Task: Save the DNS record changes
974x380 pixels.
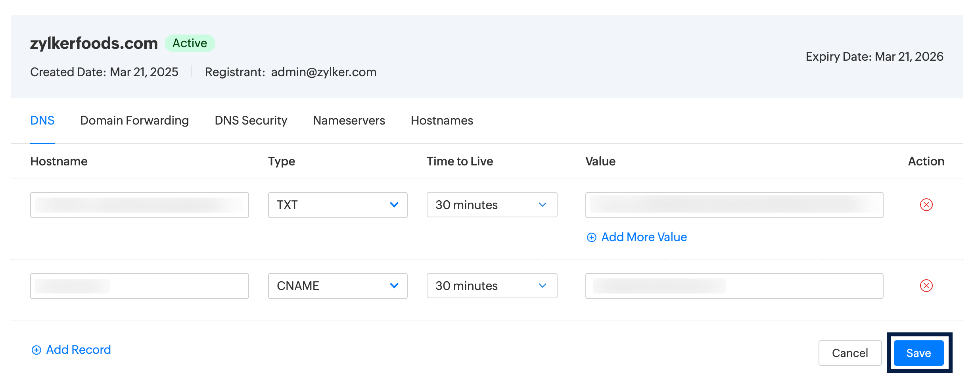Action: click(x=918, y=353)
